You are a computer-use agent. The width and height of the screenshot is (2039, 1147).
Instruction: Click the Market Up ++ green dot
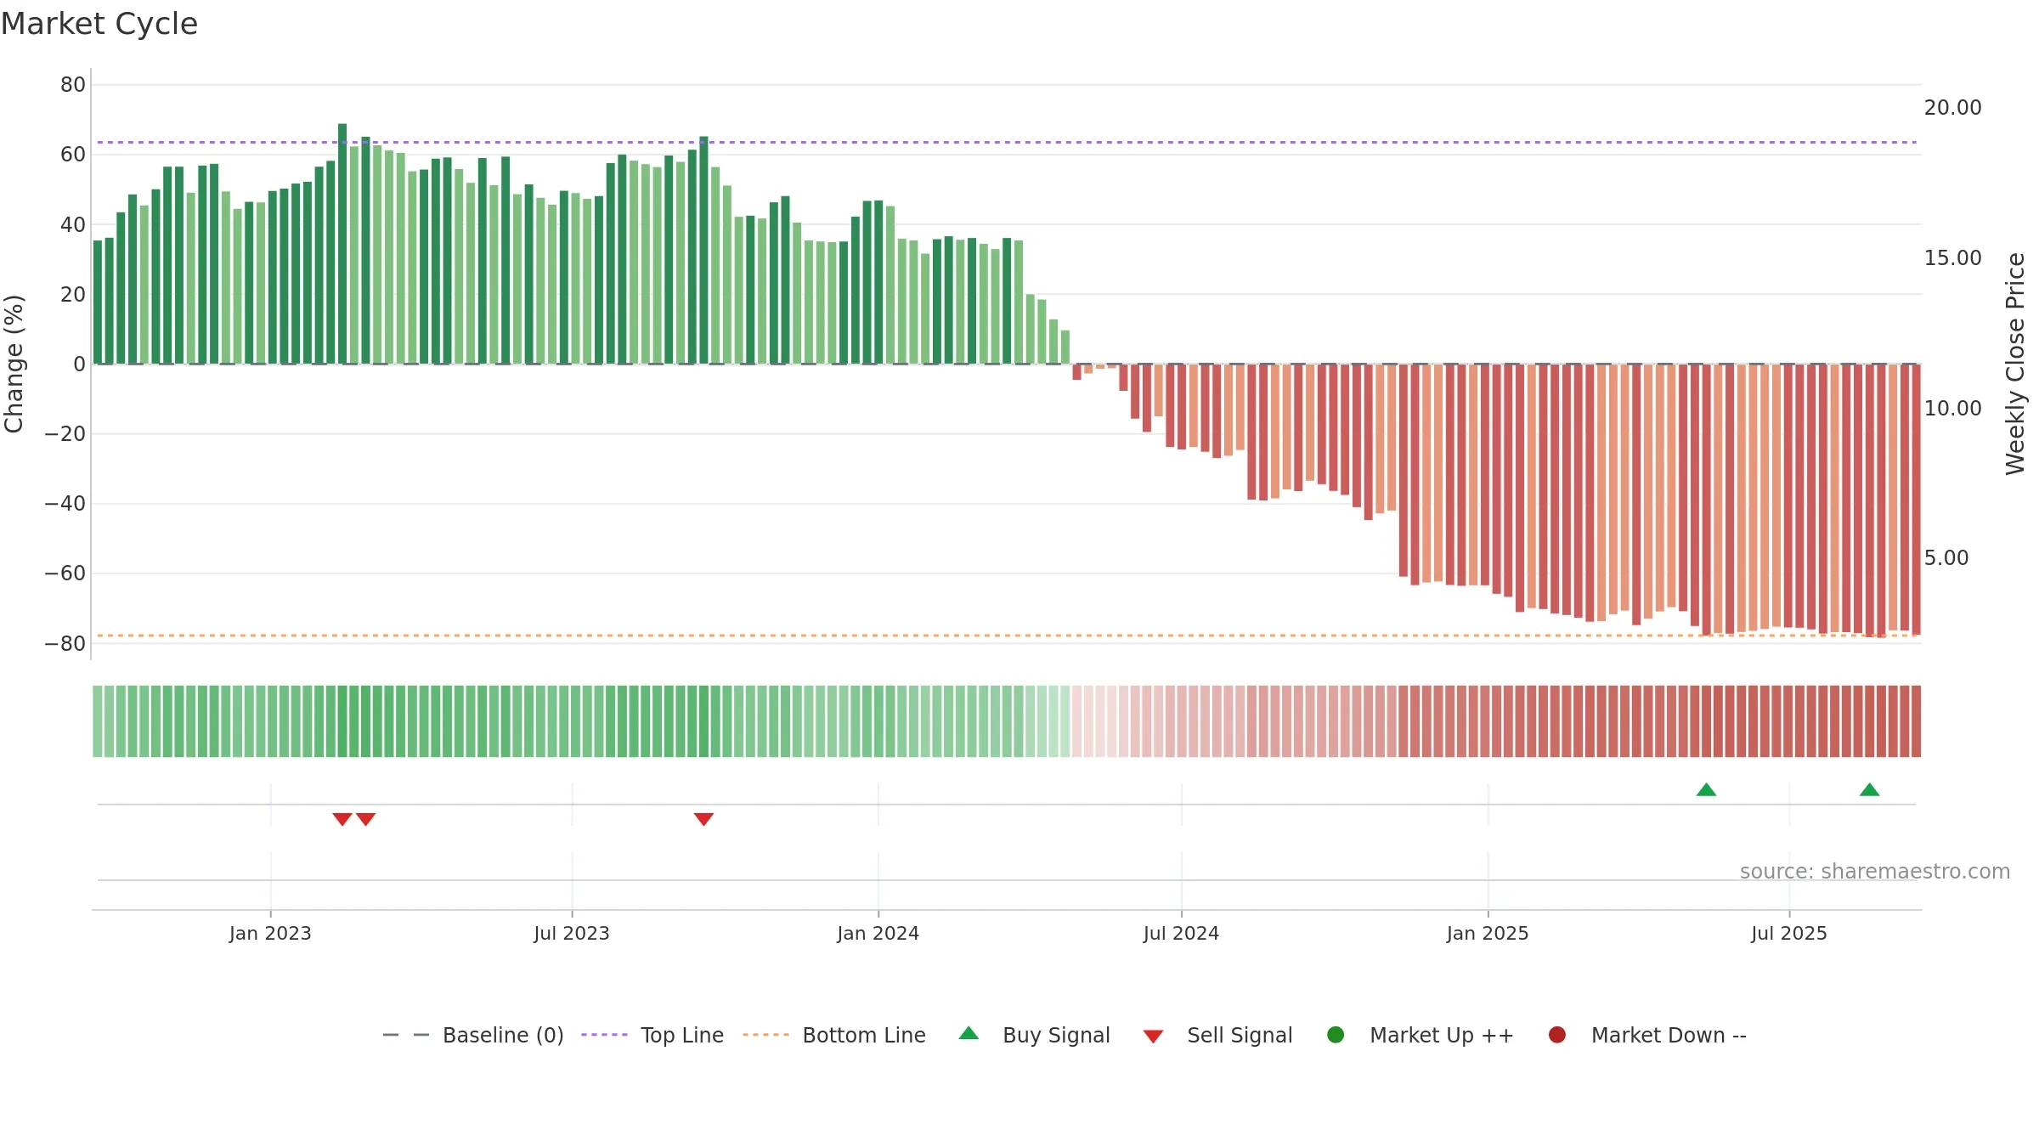pos(1336,1035)
